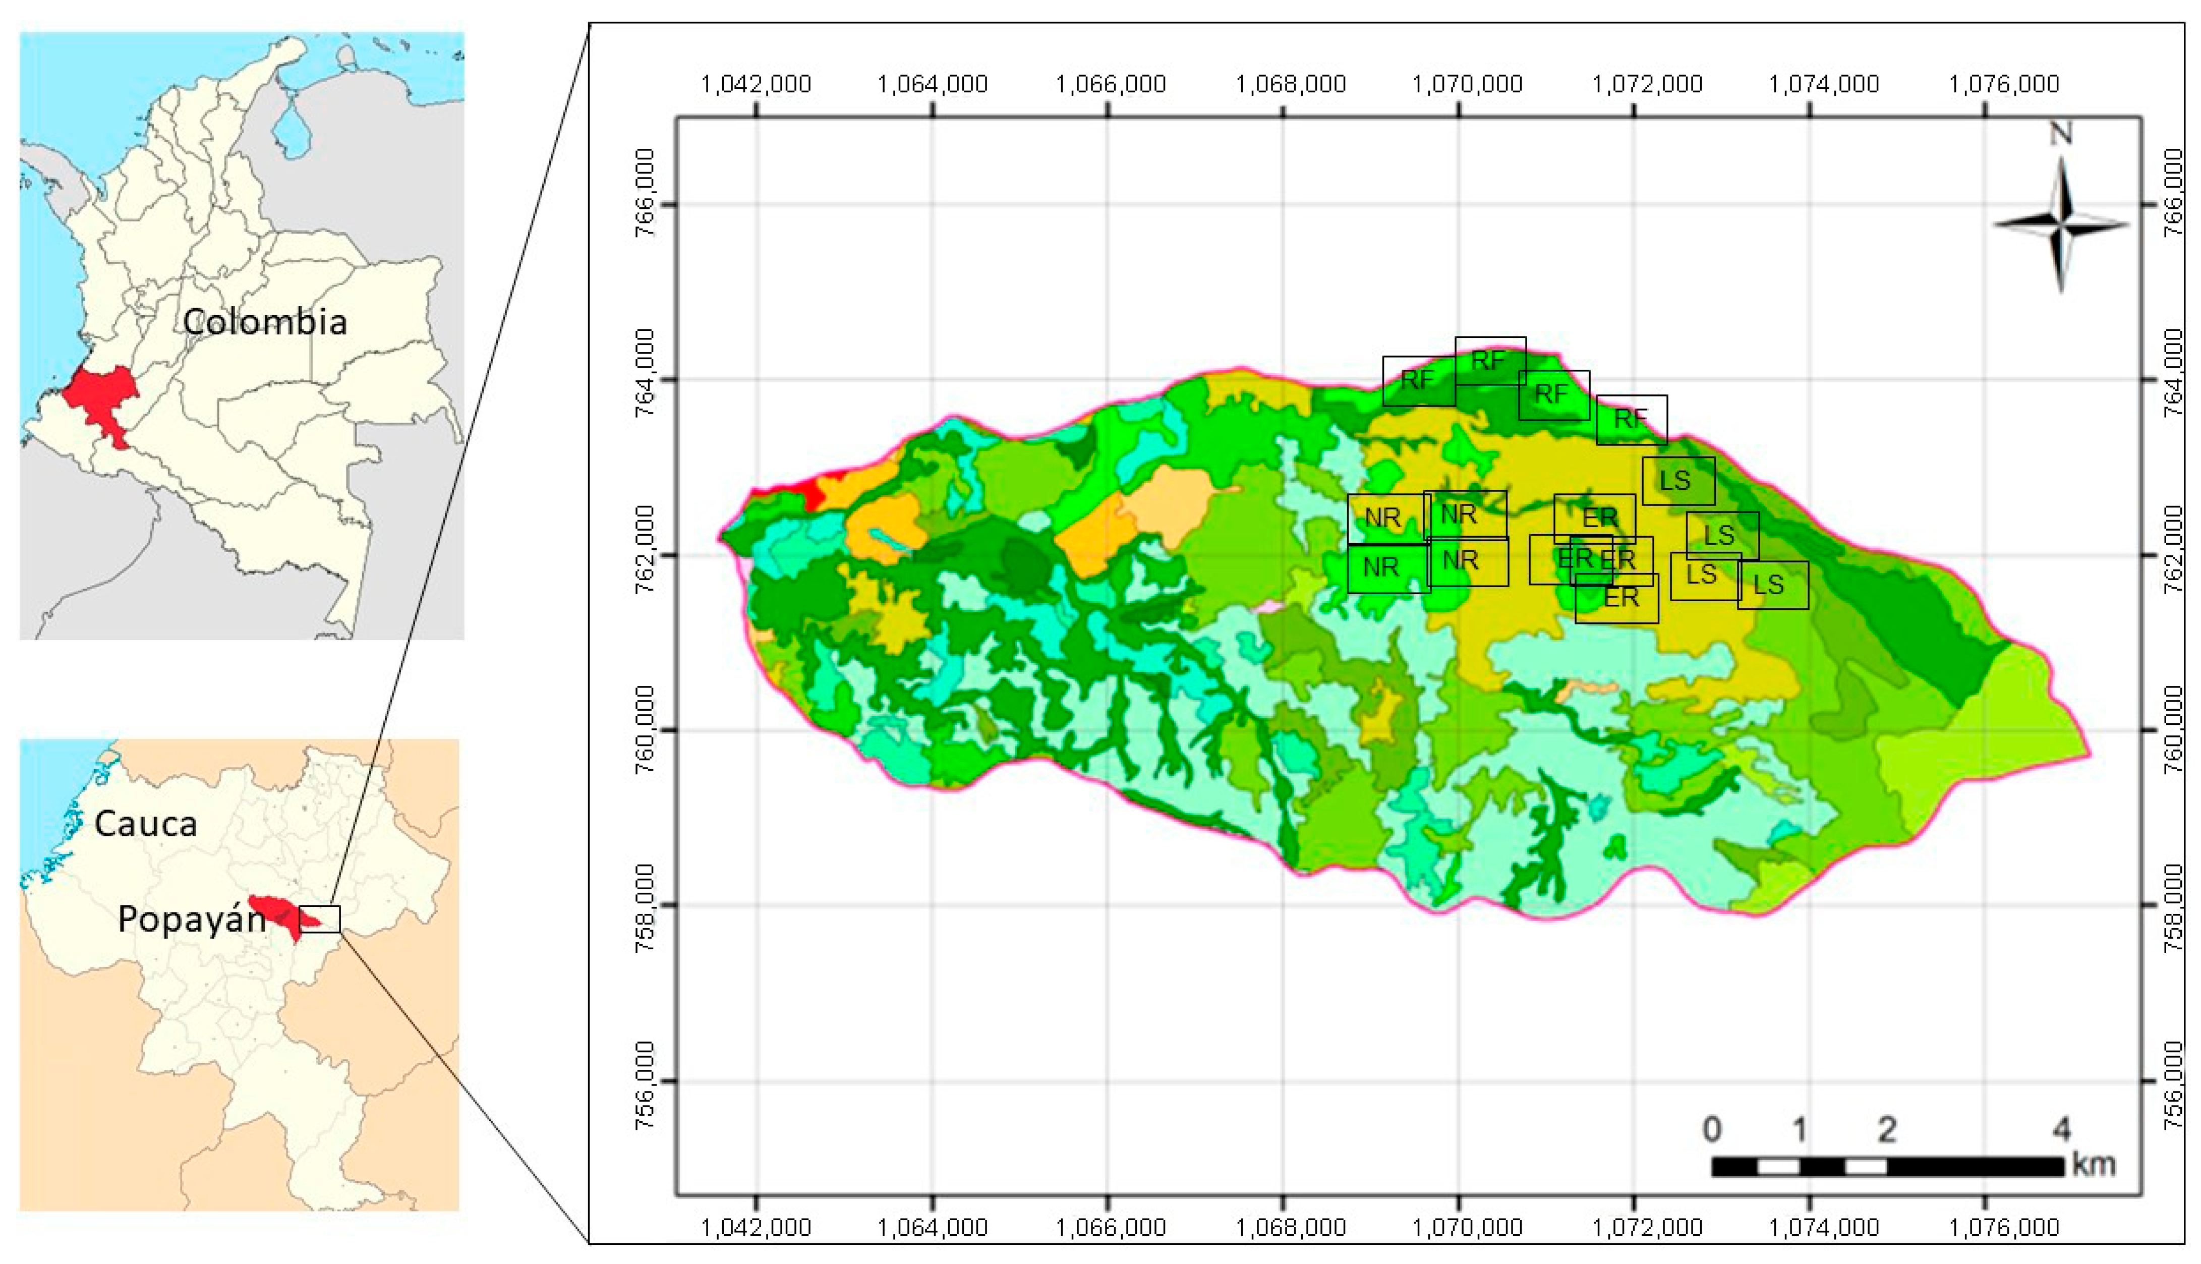The image size is (2201, 1264).
Task: Select the easternmost RF sampling box
Action: click(1631, 419)
